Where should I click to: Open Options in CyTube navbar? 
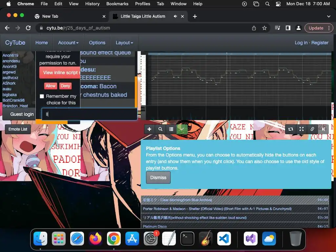(97, 43)
